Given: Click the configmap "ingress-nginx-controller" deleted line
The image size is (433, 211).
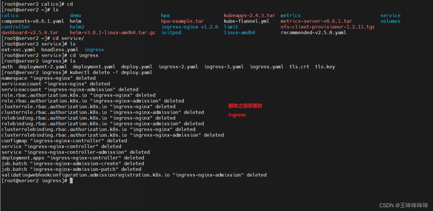Looking at the screenshot, I should pyautogui.click(x=64, y=141).
